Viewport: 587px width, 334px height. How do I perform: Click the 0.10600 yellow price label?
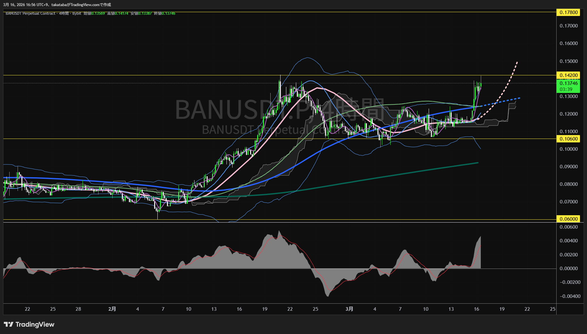(568, 139)
